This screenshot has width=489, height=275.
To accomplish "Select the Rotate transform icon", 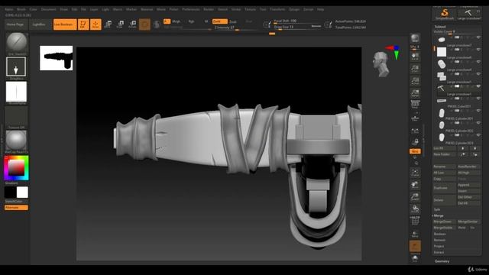I will tap(132, 24).
